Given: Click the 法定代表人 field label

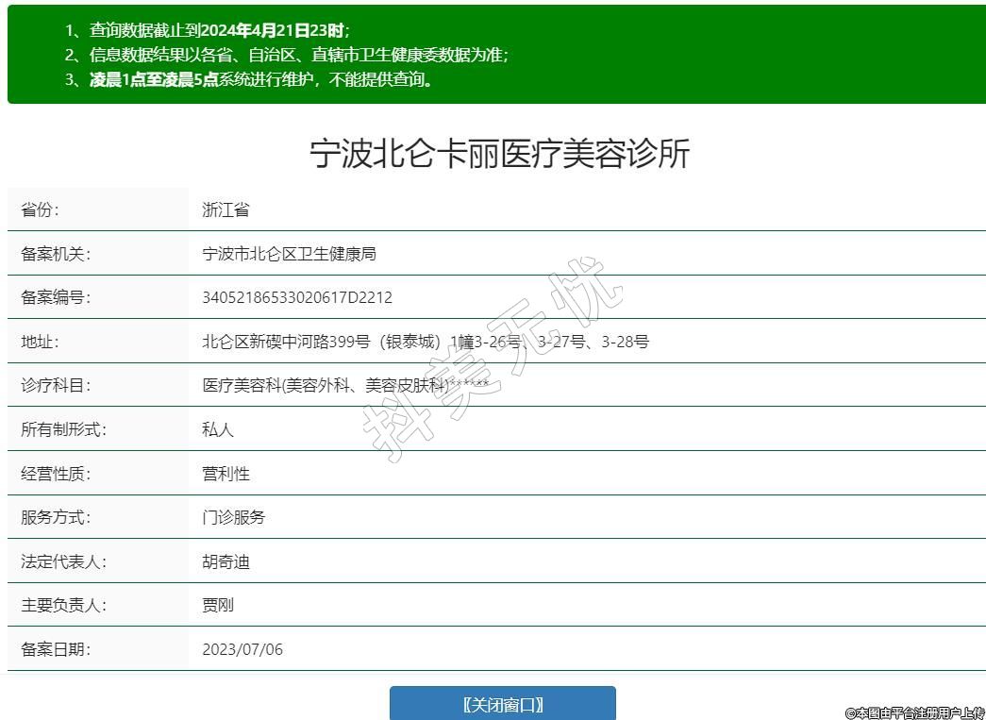Looking at the screenshot, I should (63, 561).
